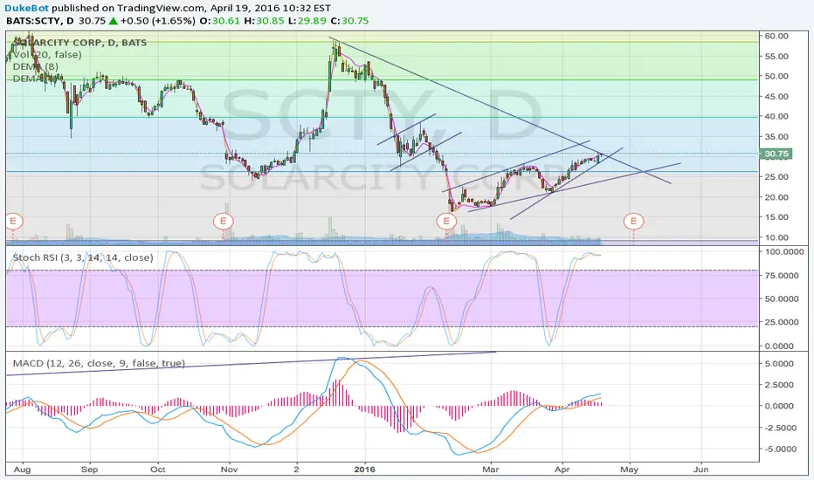Click 50.0000 on the Stoch RSI axis
814x480 pixels.
pyautogui.click(x=782, y=298)
